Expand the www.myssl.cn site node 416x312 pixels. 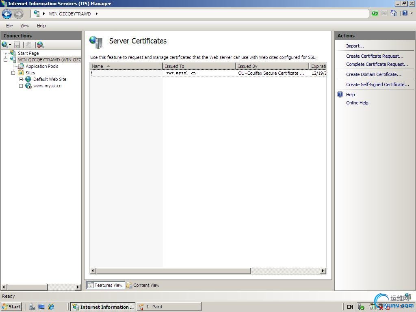point(21,86)
